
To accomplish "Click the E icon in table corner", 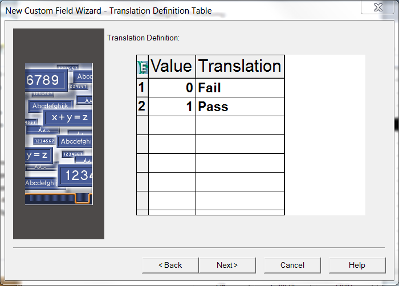I will pos(142,67).
